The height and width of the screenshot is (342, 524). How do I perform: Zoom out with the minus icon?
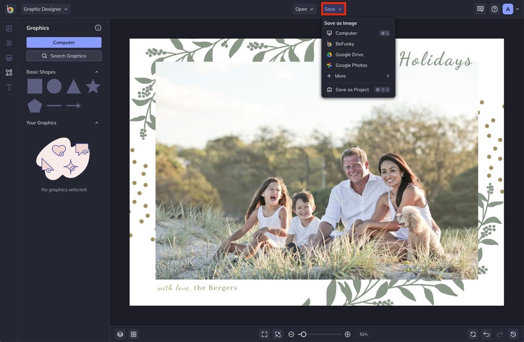point(291,334)
